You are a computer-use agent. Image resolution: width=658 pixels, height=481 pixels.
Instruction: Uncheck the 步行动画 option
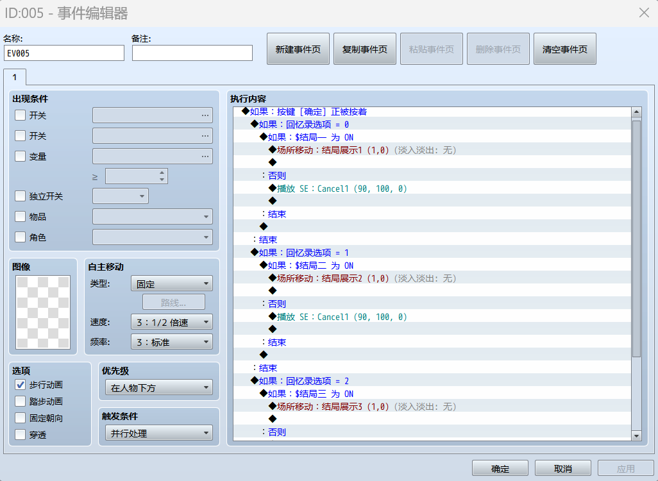pos(20,384)
